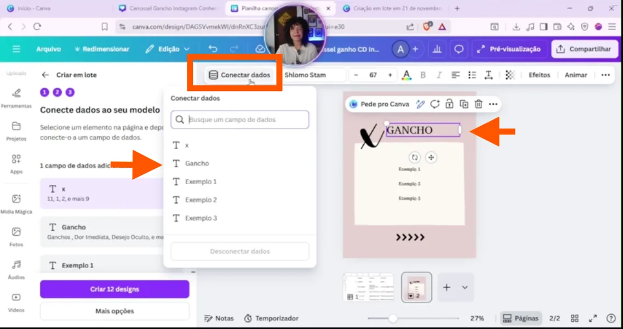Toggle bold text formatting
Screen dimensions: 623x329
click(x=422, y=75)
